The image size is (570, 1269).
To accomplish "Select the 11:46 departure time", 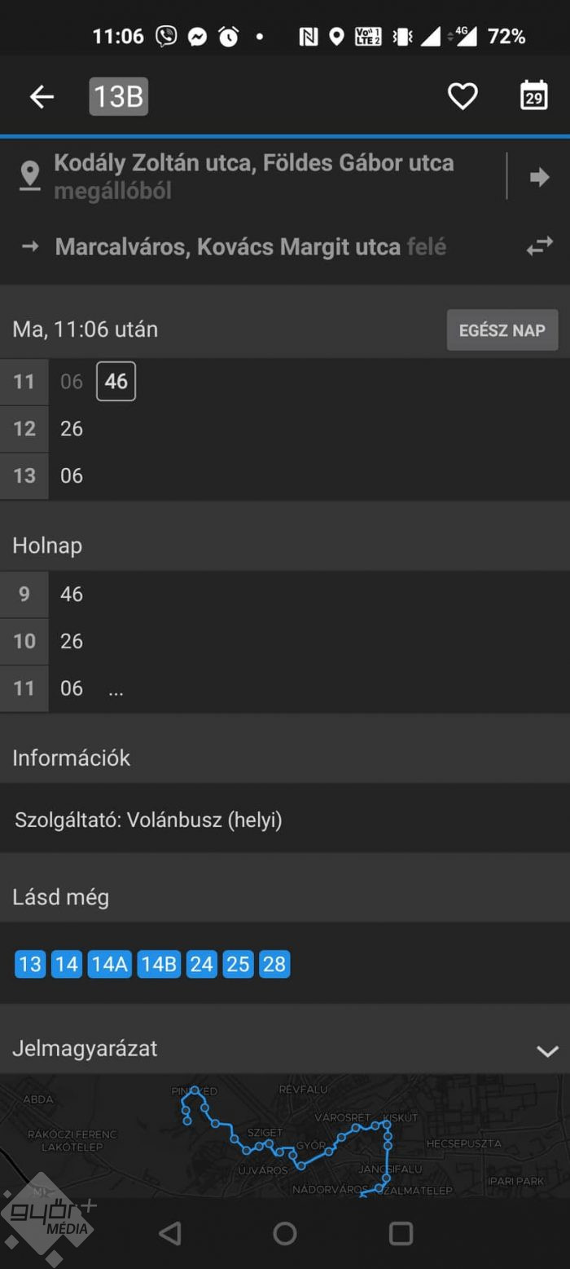I will click(x=116, y=382).
